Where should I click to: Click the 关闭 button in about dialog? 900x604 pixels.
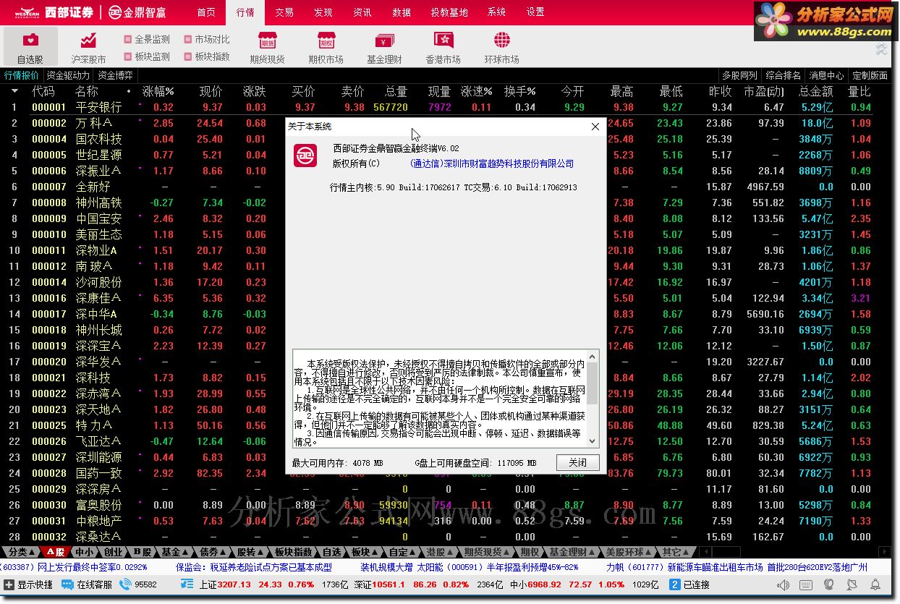578,462
